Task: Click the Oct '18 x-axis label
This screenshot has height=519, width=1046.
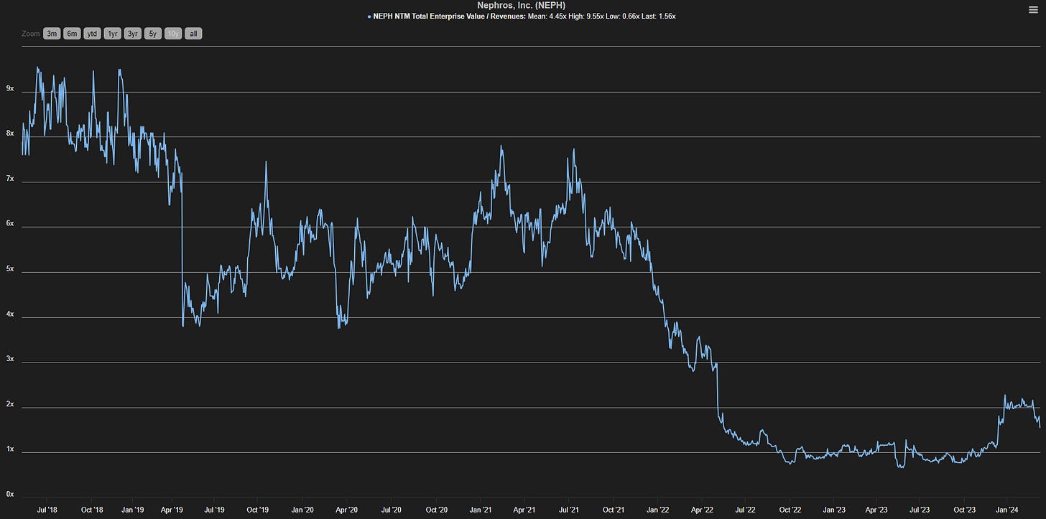Action: tap(92, 510)
